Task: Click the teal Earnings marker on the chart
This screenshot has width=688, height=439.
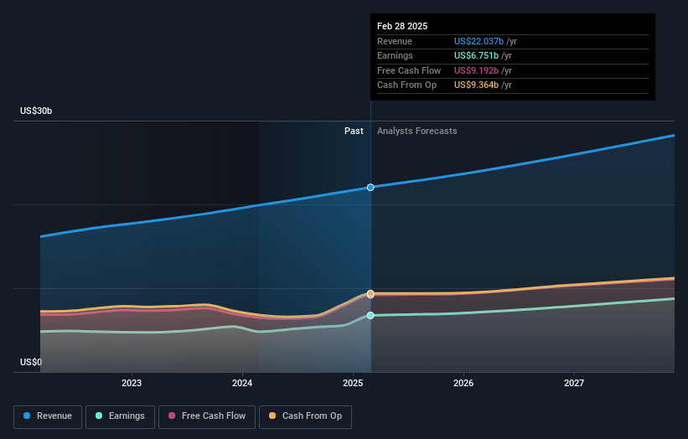Action: click(370, 315)
